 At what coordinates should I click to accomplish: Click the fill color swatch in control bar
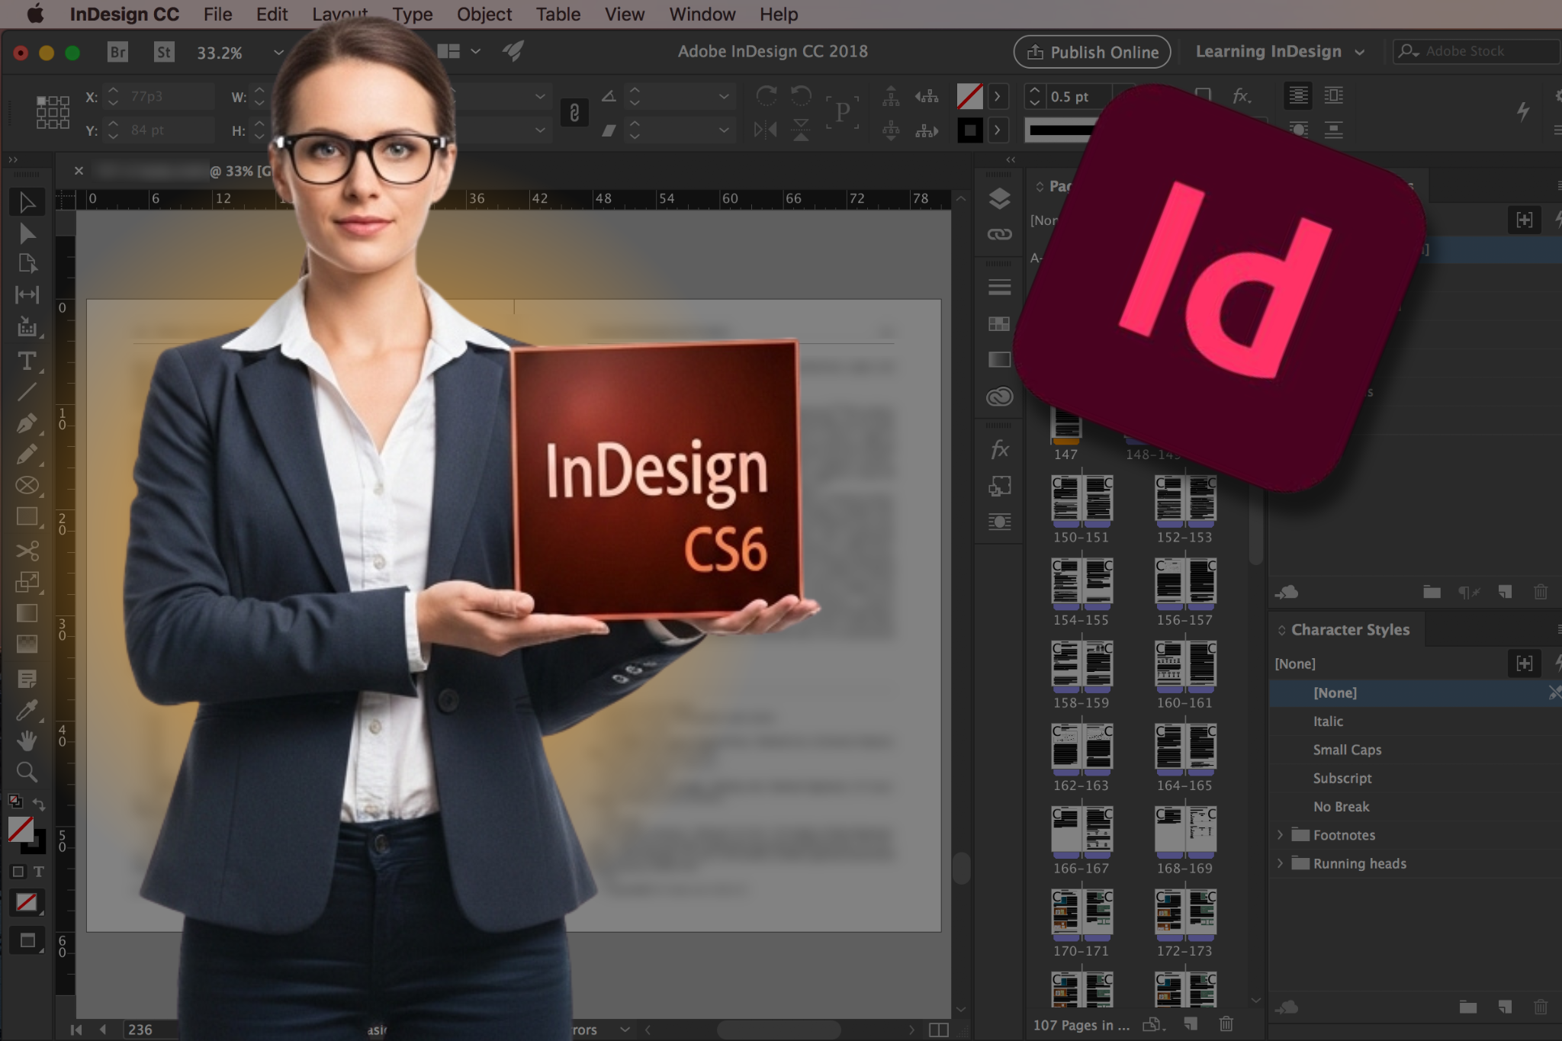(x=970, y=96)
